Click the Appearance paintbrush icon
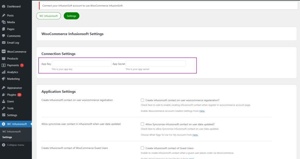The width and height of the screenshot is (300, 159). (4, 88)
